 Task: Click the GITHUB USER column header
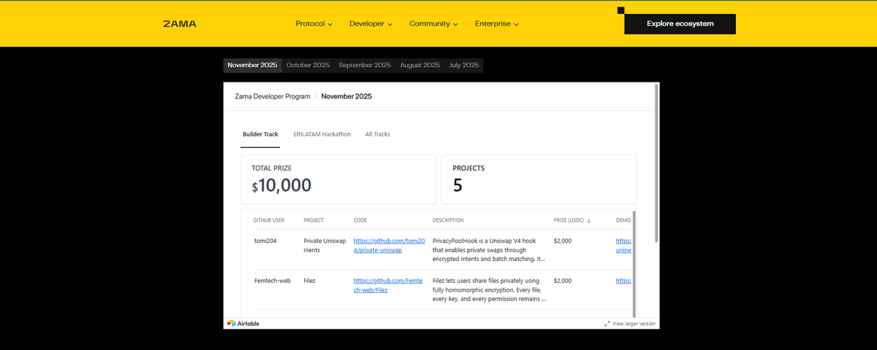[x=269, y=220]
